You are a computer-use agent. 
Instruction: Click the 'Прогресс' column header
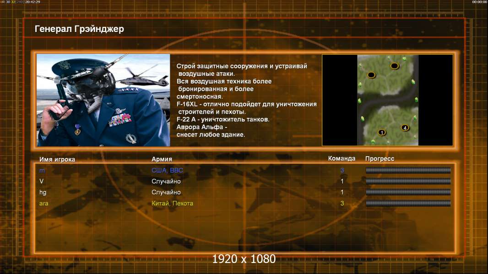(380, 158)
